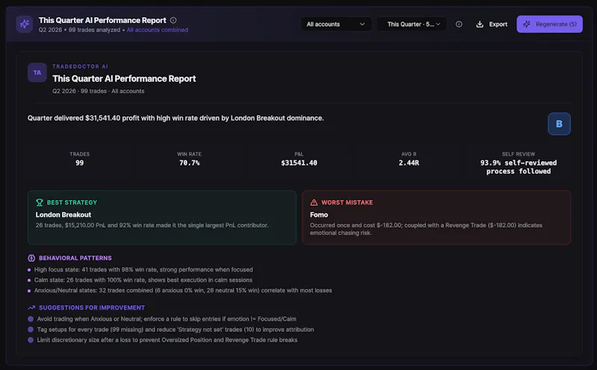Click the Limit discretionary size suggestion
The height and width of the screenshot is (370, 597).
point(167,340)
